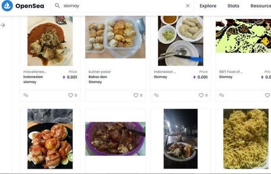The image size is (271, 174).
Task: Open the miscellaneo... collection link
Action: (35, 72)
